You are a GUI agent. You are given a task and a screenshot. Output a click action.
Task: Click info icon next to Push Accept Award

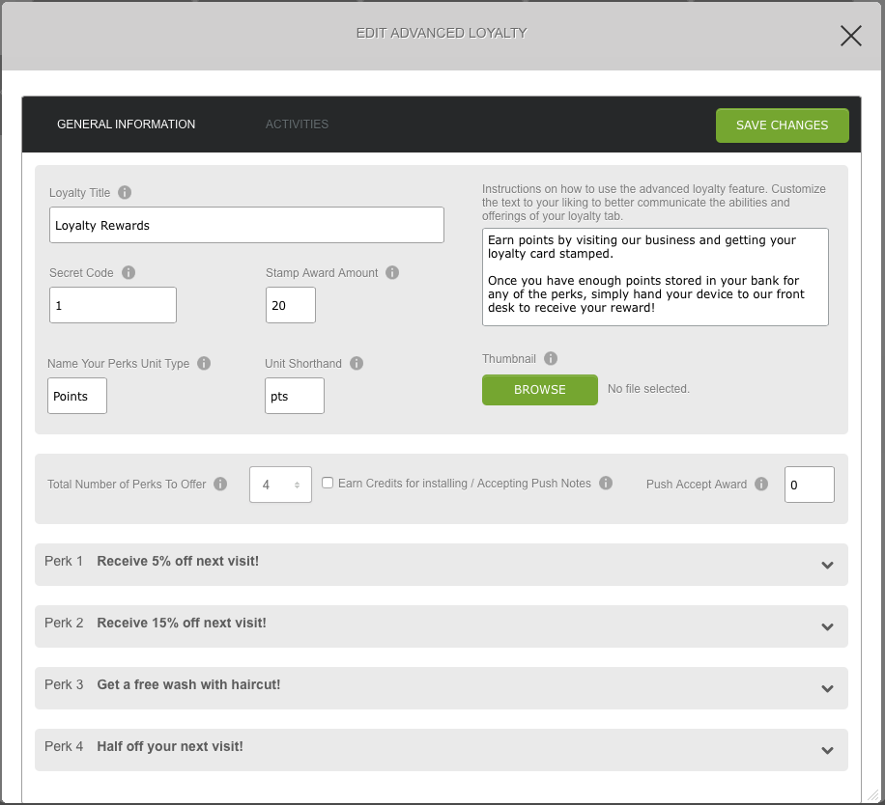point(761,485)
